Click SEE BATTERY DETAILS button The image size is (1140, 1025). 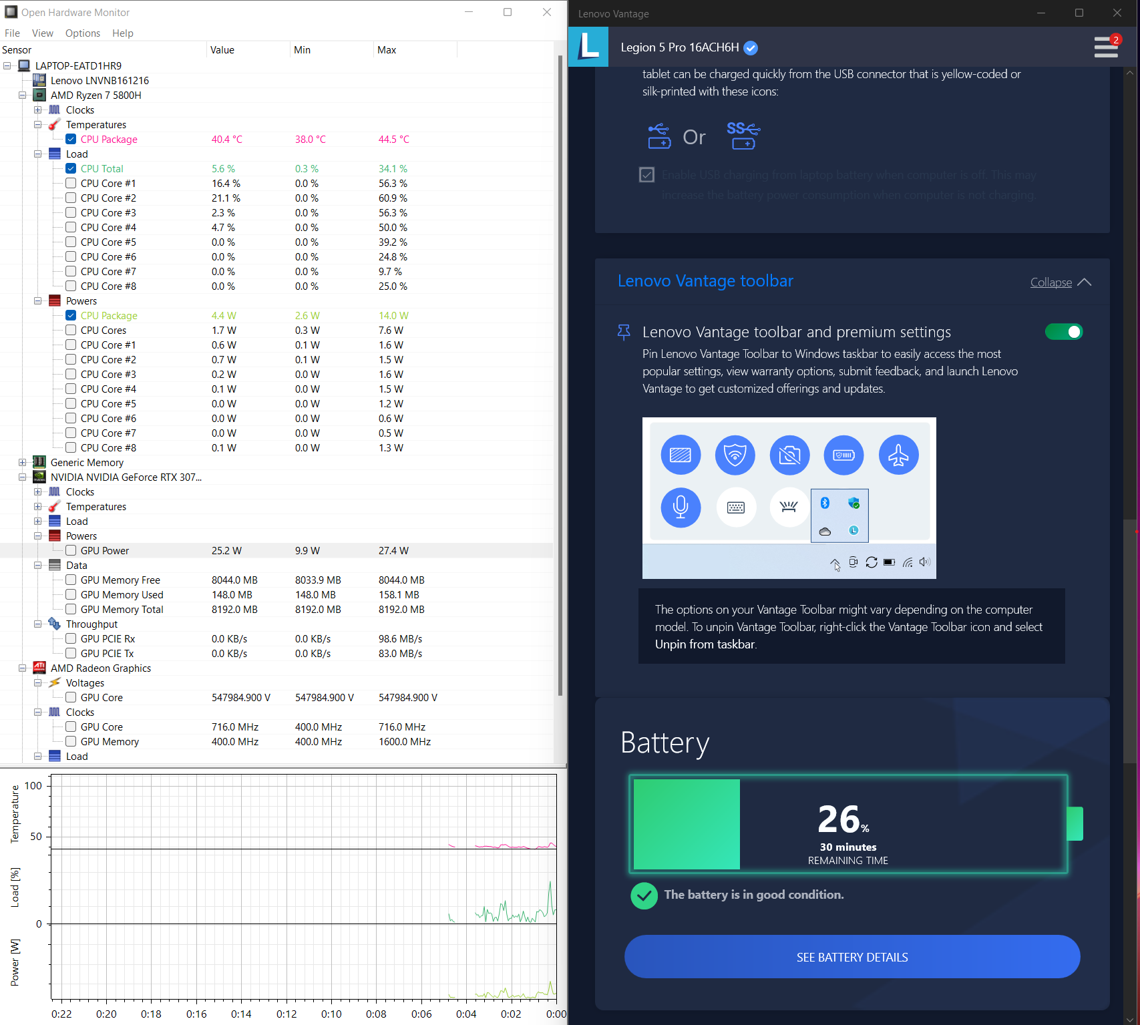point(852,957)
